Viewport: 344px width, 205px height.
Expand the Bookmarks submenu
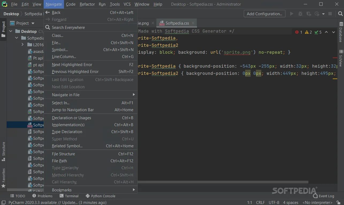coord(90,190)
